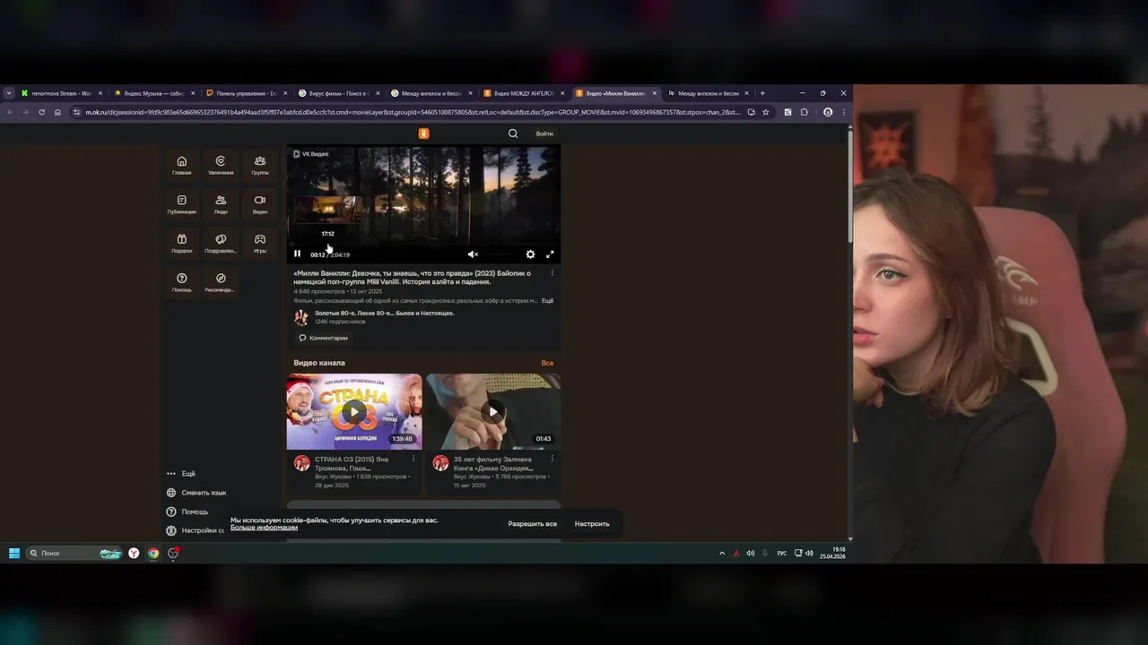Open Больше информации cookie link

(264, 529)
